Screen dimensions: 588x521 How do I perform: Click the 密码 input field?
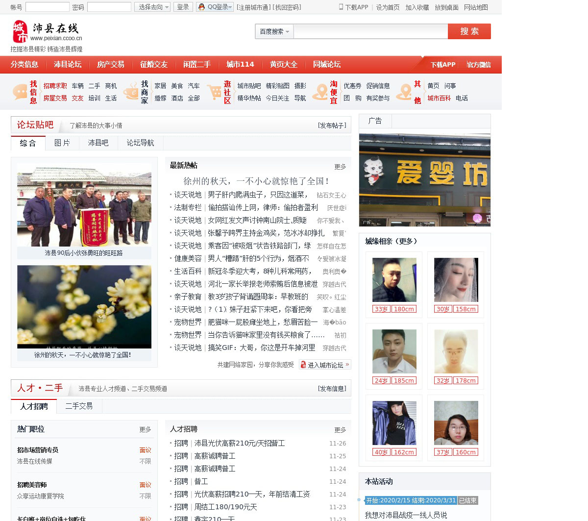coord(109,7)
